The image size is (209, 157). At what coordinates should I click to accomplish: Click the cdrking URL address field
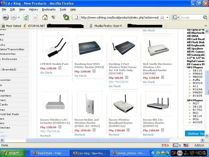tap(120, 18)
